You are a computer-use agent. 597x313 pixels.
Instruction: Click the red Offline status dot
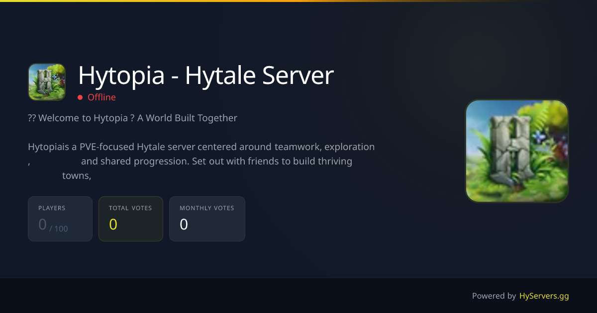pyautogui.click(x=80, y=97)
